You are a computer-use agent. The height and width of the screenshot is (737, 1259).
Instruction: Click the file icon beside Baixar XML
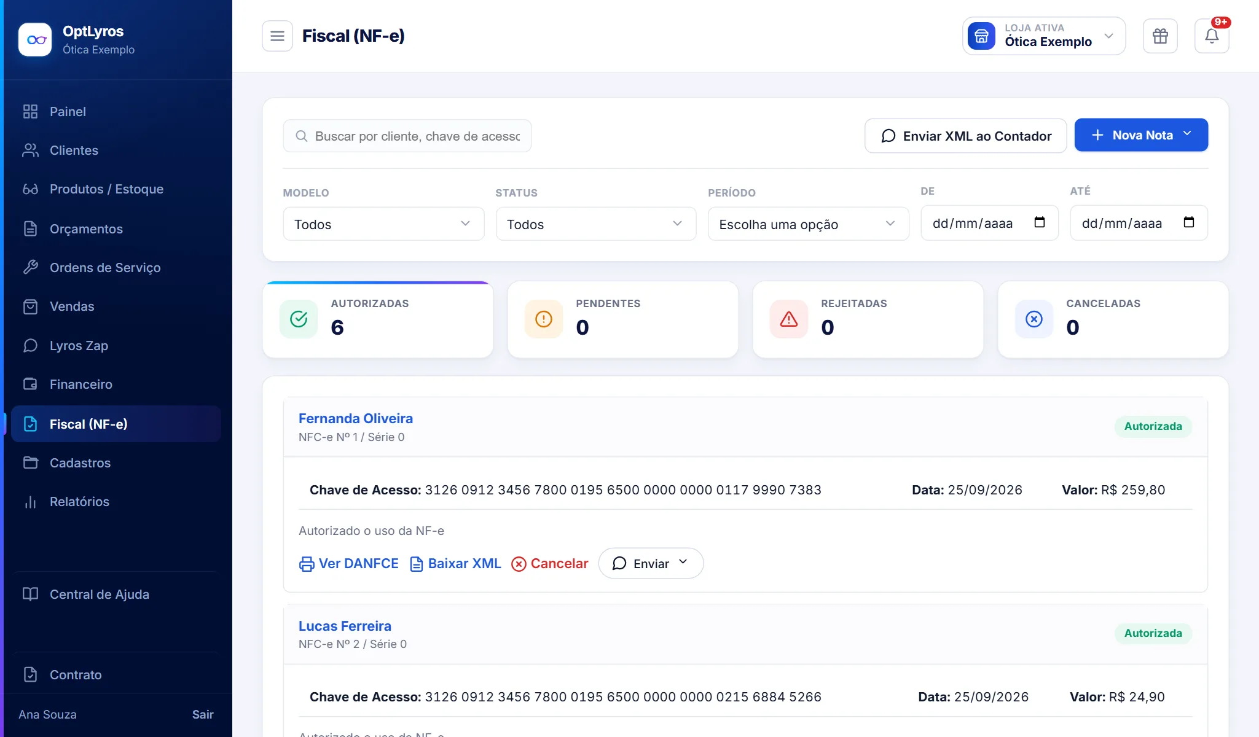point(416,564)
